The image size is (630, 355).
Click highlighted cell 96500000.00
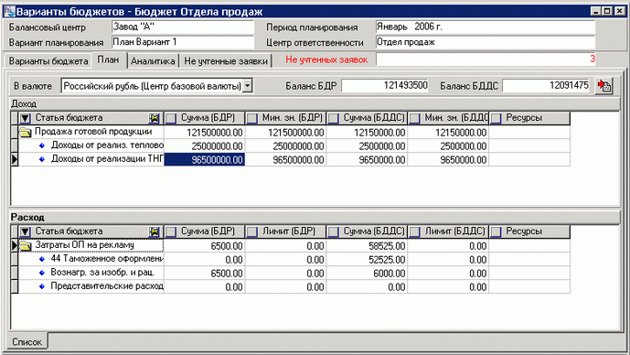[205, 159]
